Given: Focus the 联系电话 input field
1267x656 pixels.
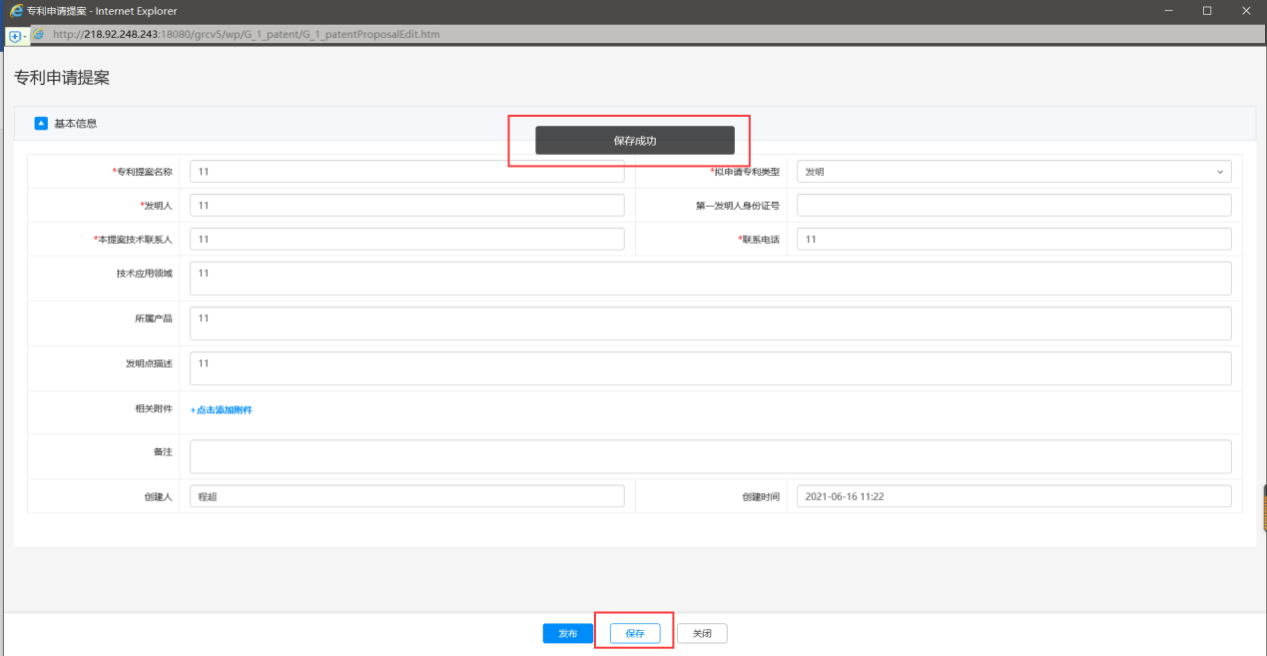Looking at the screenshot, I should coord(1012,239).
